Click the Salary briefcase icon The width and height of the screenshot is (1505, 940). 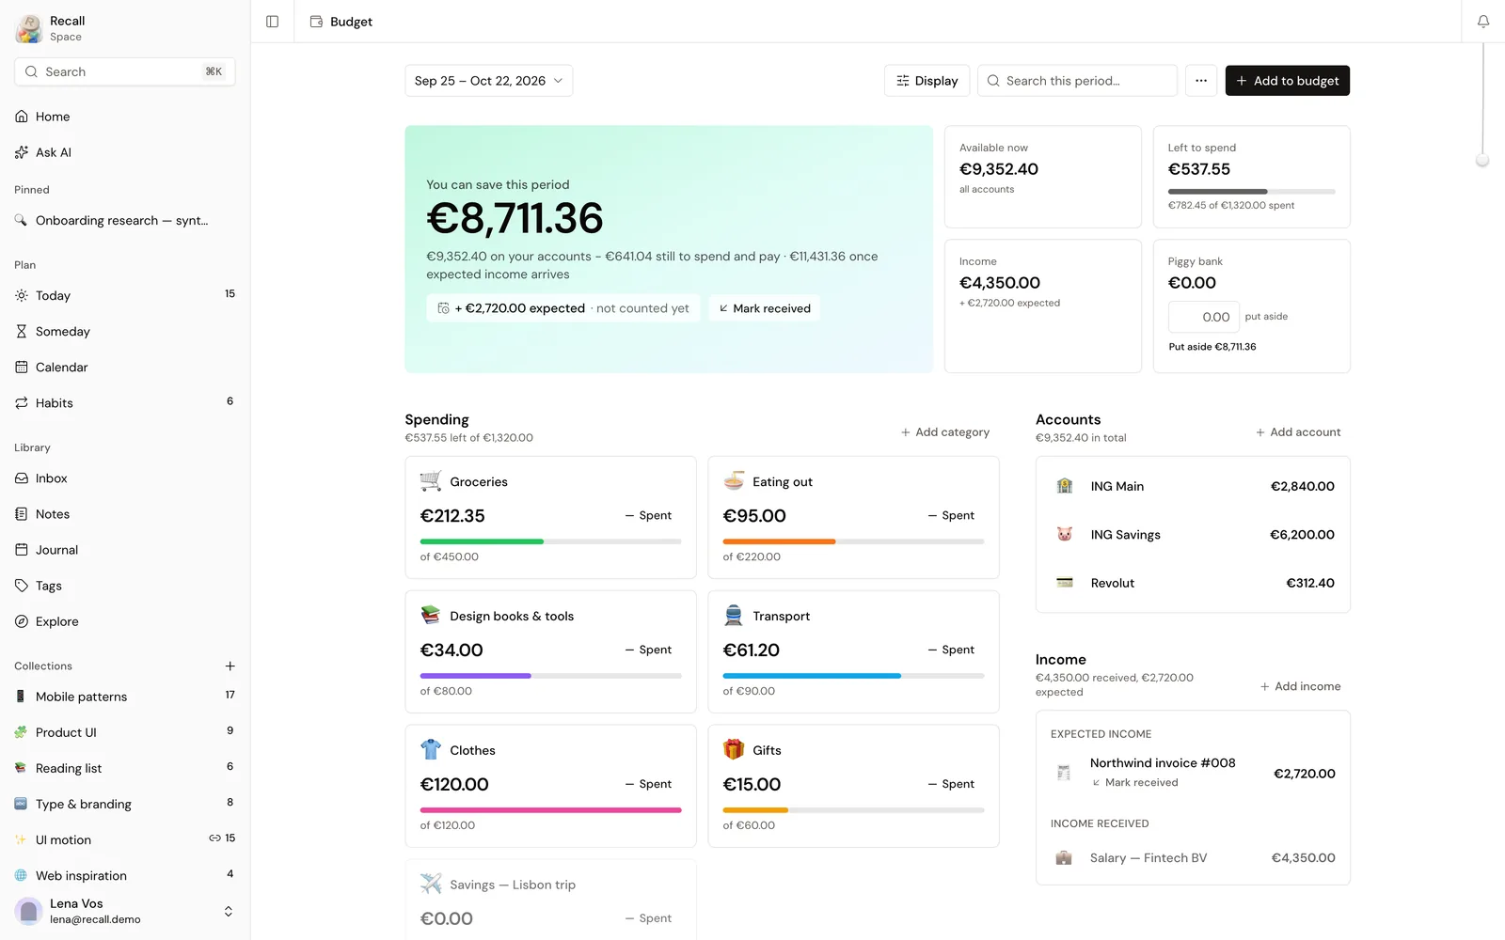[x=1064, y=857]
